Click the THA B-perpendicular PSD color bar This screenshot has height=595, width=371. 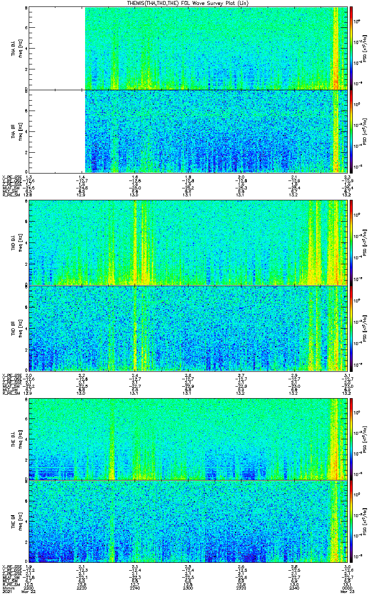351,48
